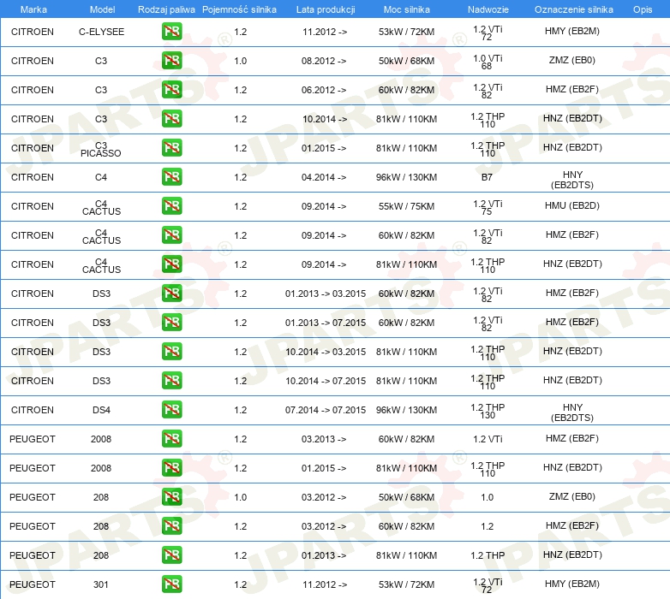Select the 1.2 VTi 75 body cell
The height and width of the screenshot is (599, 670).
[x=488, y=208]
